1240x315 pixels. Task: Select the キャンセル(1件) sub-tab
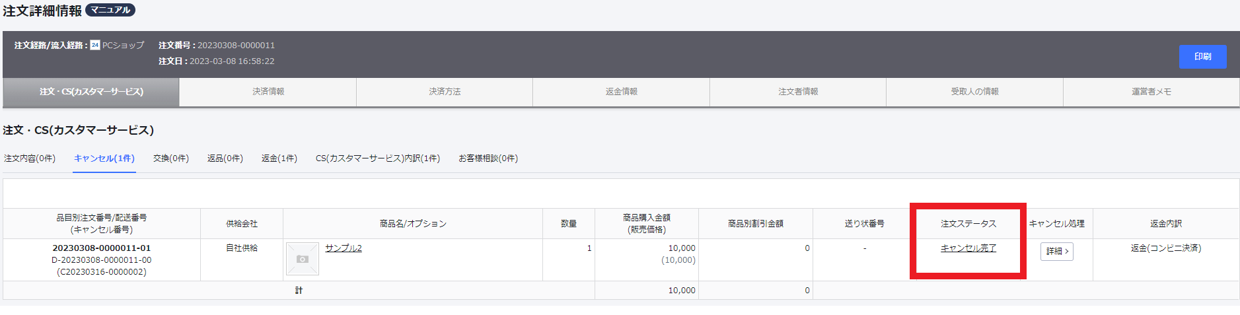coord(104,158)
